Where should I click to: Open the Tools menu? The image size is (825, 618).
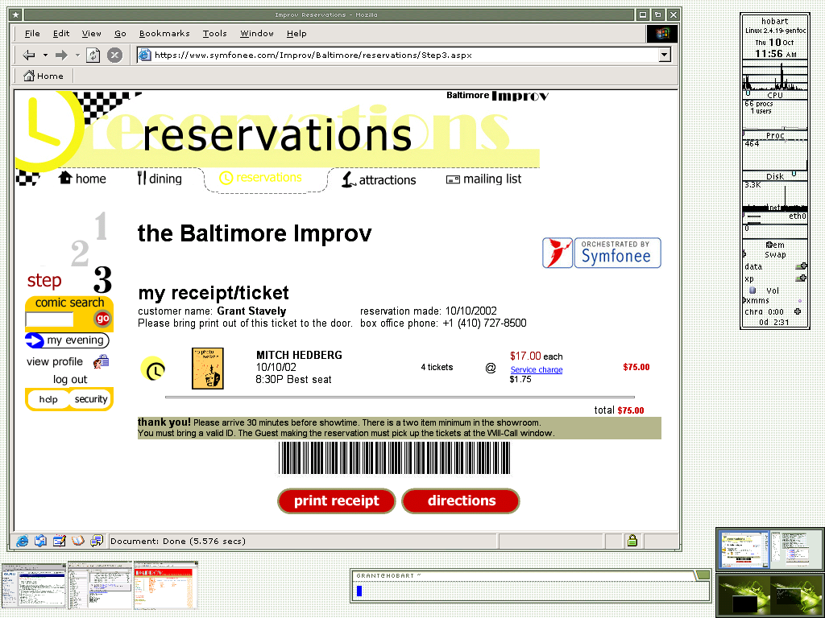214,33
